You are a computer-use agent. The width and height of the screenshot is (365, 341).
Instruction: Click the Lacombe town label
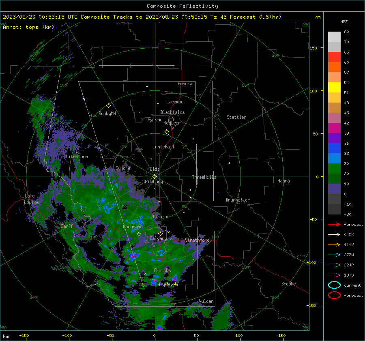[175, 102]
